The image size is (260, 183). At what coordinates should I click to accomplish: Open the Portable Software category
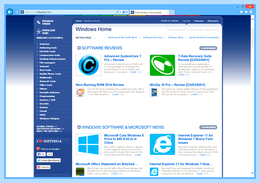tap(49, 92)
